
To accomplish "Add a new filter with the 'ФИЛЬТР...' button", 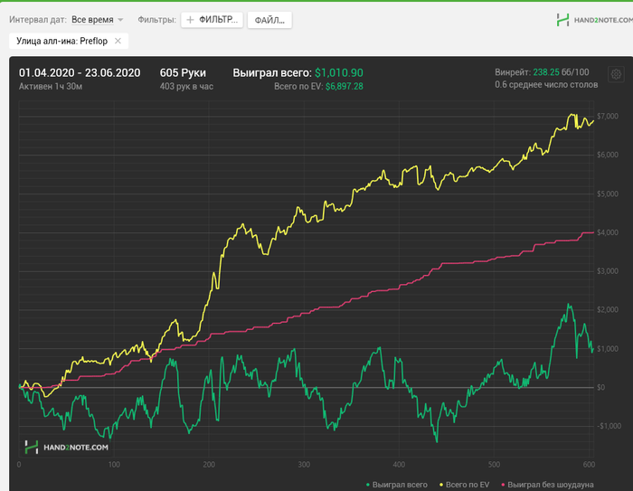I will 212,20.
